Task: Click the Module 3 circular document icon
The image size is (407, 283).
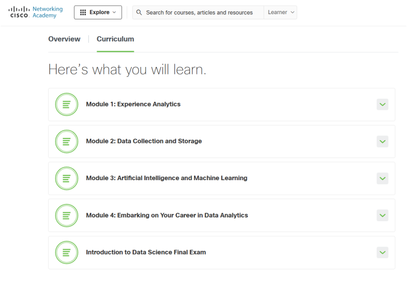Action: pyautogui.click(x=67, y=178)
